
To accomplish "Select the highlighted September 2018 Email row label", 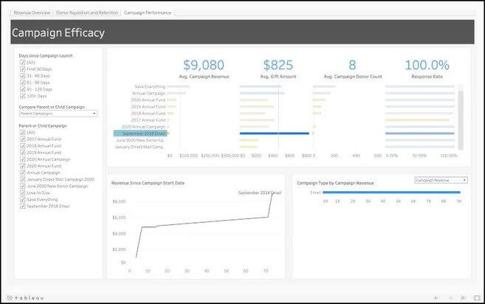I will [x=140, y=134].
